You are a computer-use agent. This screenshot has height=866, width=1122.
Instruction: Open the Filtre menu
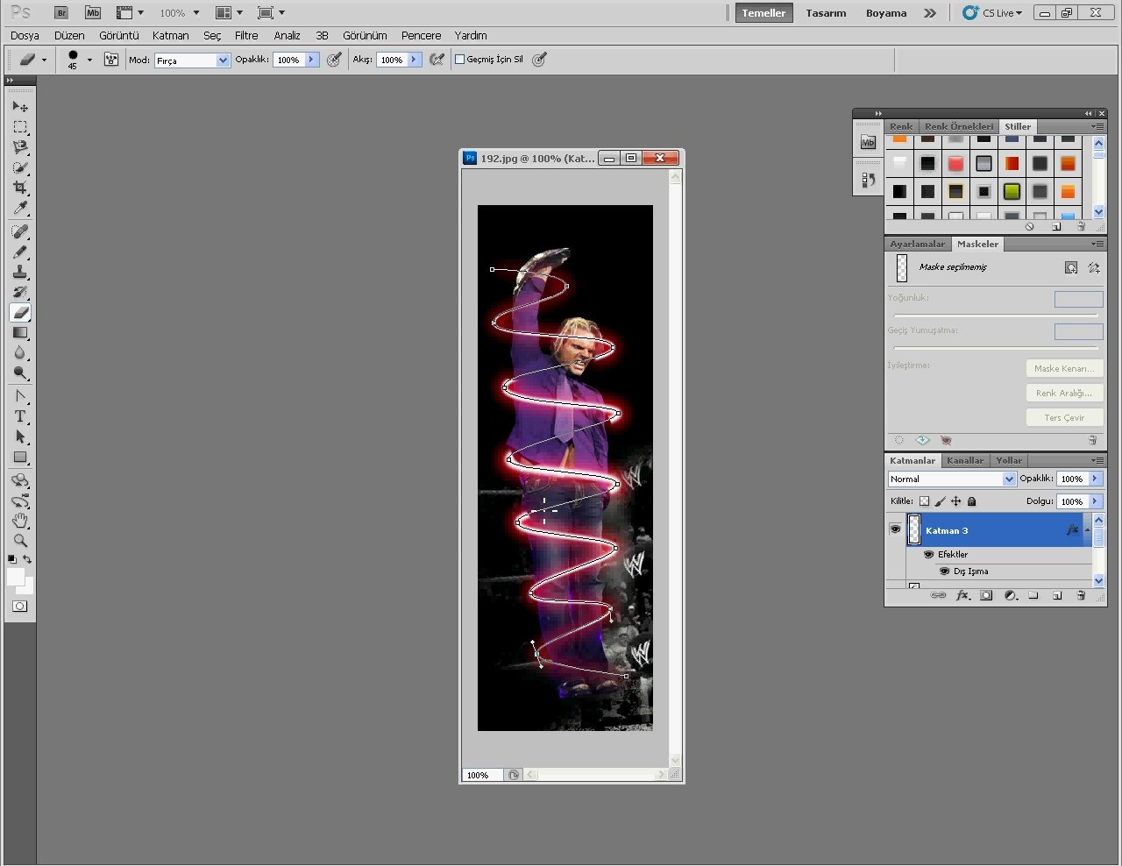246,36
